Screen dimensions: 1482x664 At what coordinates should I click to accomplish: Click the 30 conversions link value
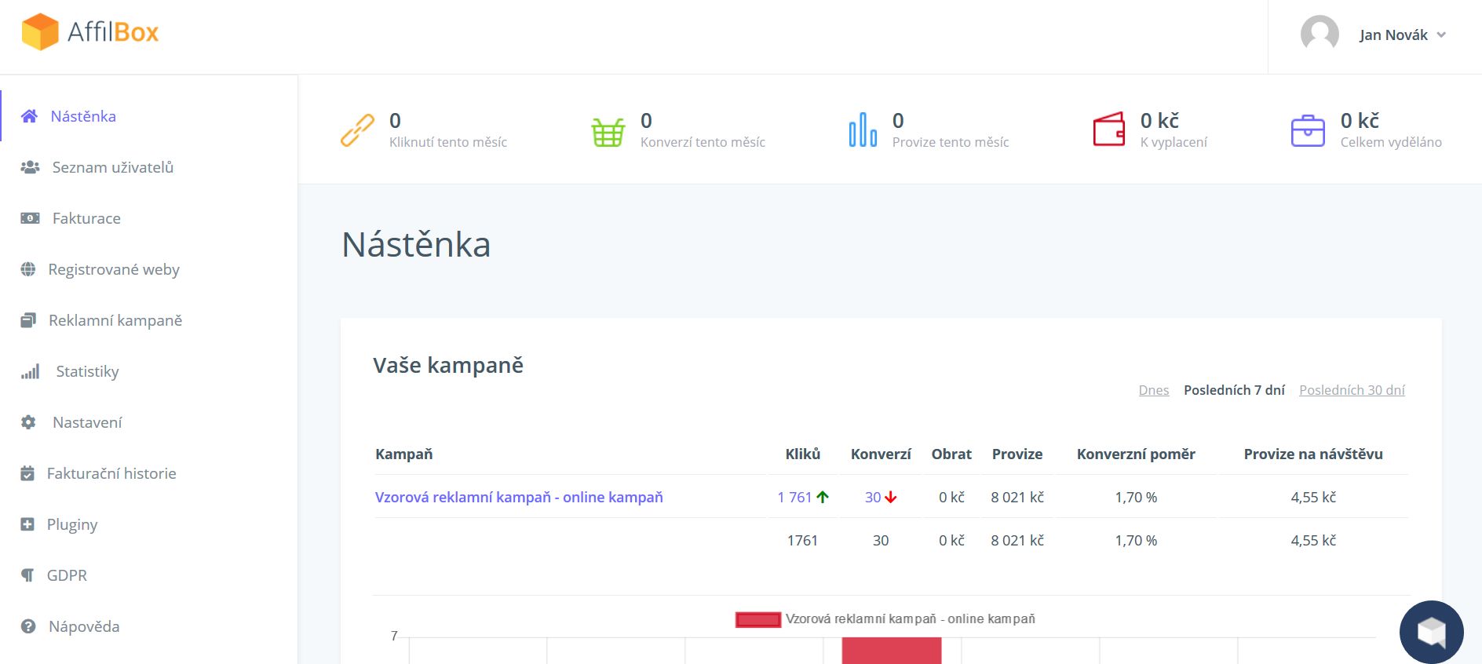873,497
